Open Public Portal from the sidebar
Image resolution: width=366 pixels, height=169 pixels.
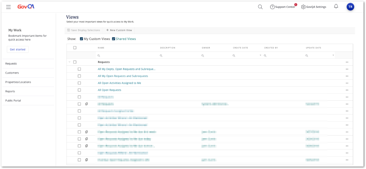pos(13,100)
